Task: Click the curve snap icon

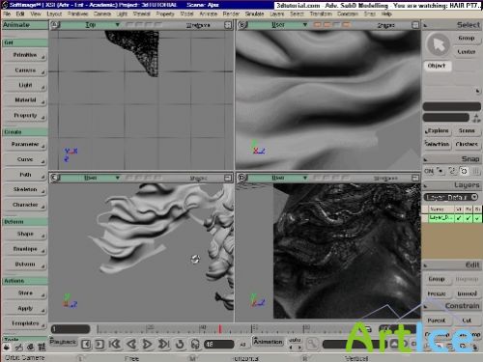Action: [x=452, y=171]
